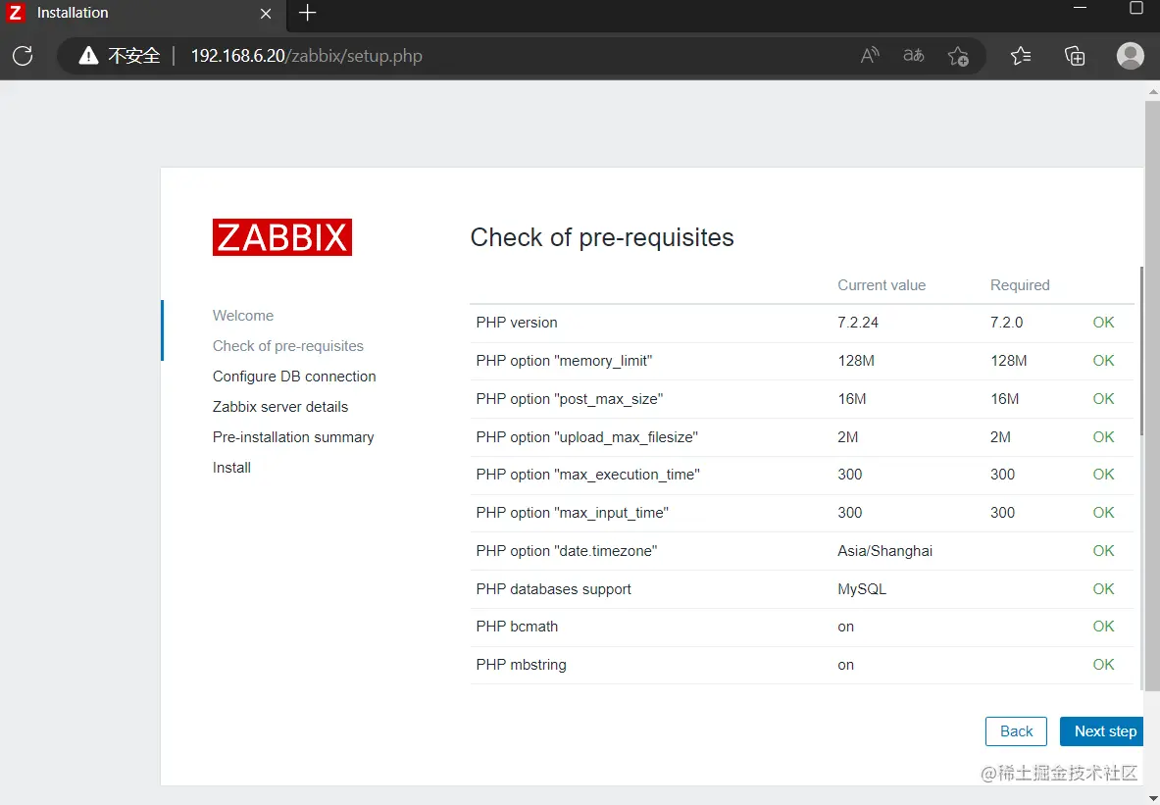Click the upload_max_filesize row label

[586, 436]
